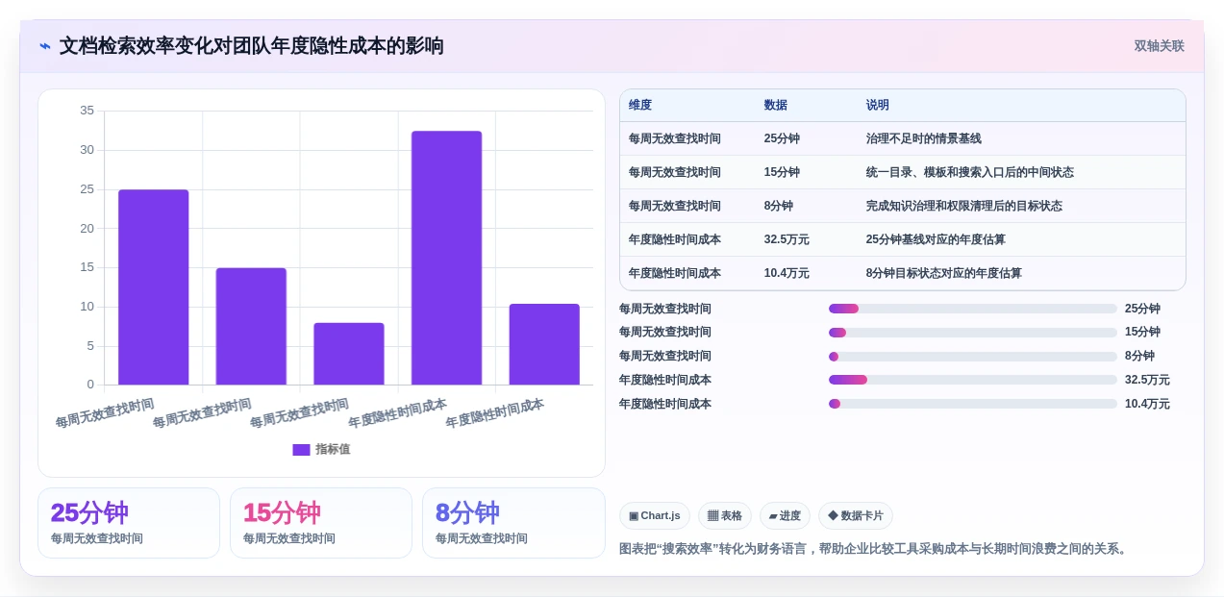Click the progress bar for 10.4万元

973,404
